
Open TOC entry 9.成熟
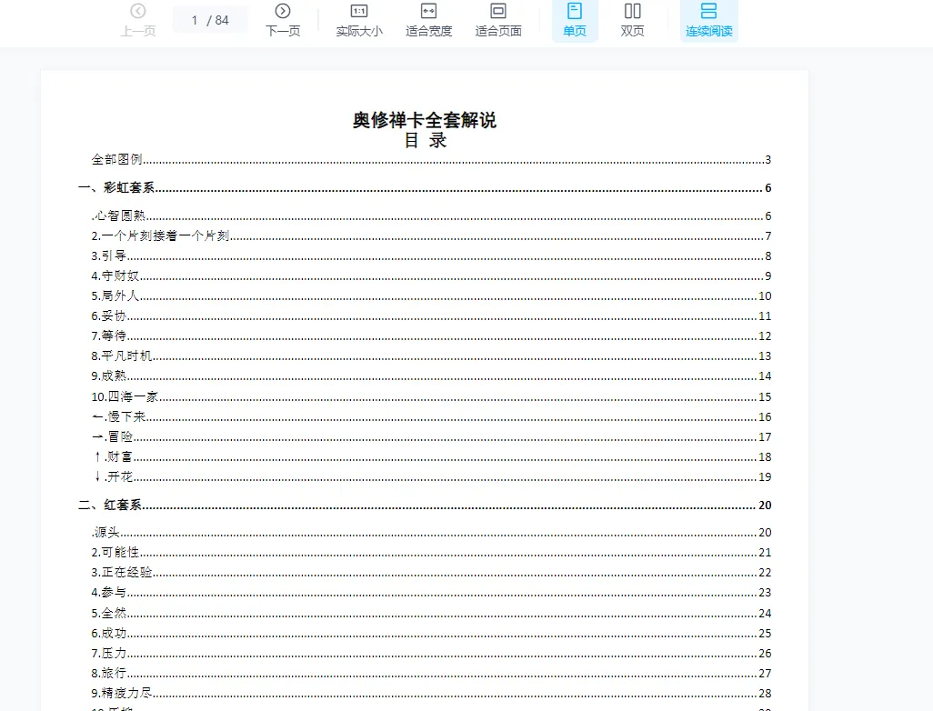[x=431, y=376]
